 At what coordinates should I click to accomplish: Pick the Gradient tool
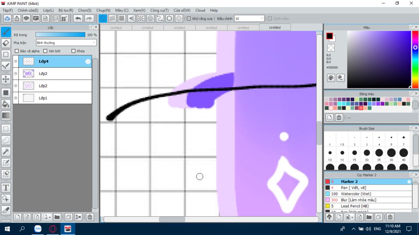6,115
